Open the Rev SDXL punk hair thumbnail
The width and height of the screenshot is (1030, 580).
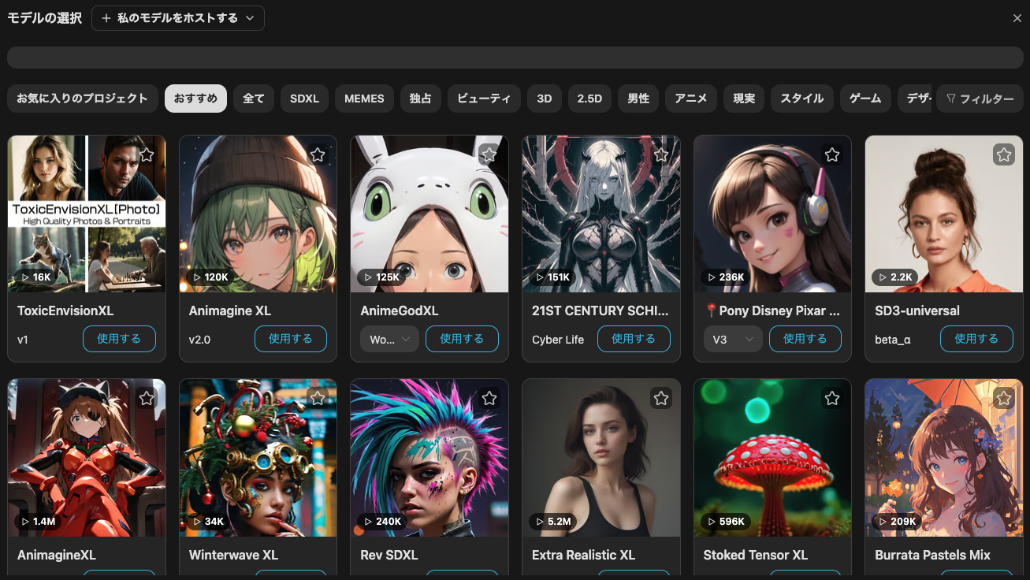(429, 458)
